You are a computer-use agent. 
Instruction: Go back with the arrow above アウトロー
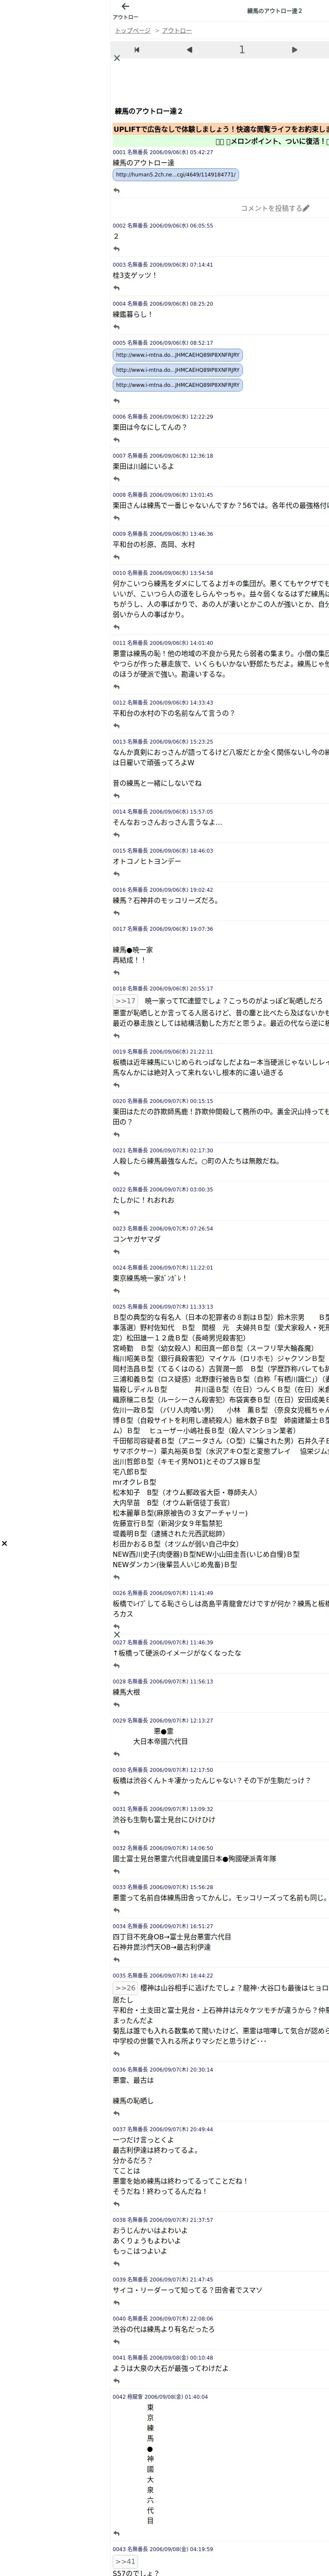125,6
